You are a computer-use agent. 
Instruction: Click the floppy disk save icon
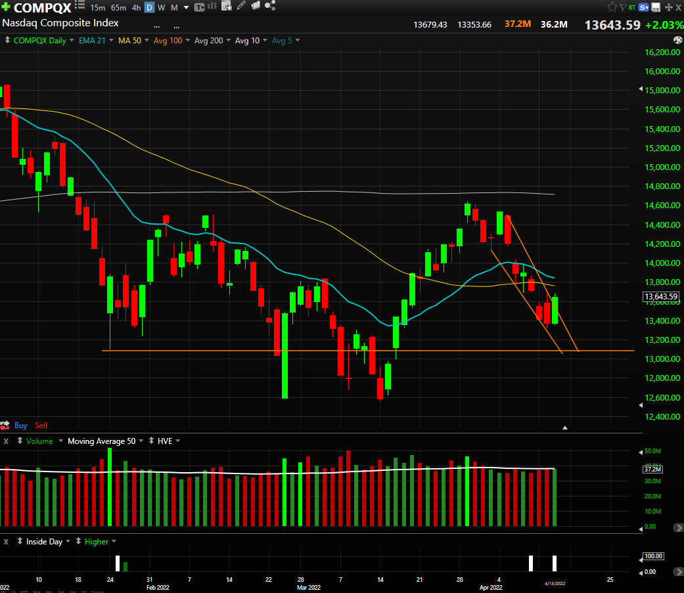point(656,7)
